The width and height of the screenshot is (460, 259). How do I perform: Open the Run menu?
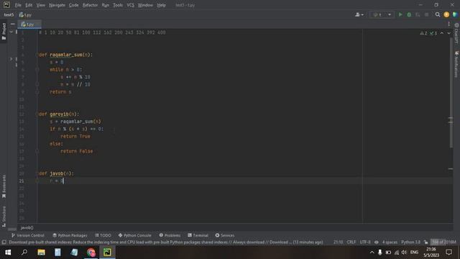pos(106,5)
